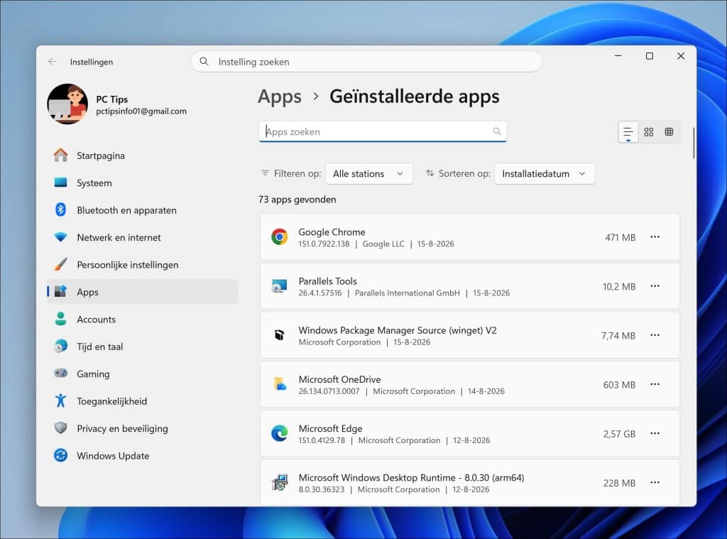Click the Privacy en beveiliging shield icon

[61, 428]
